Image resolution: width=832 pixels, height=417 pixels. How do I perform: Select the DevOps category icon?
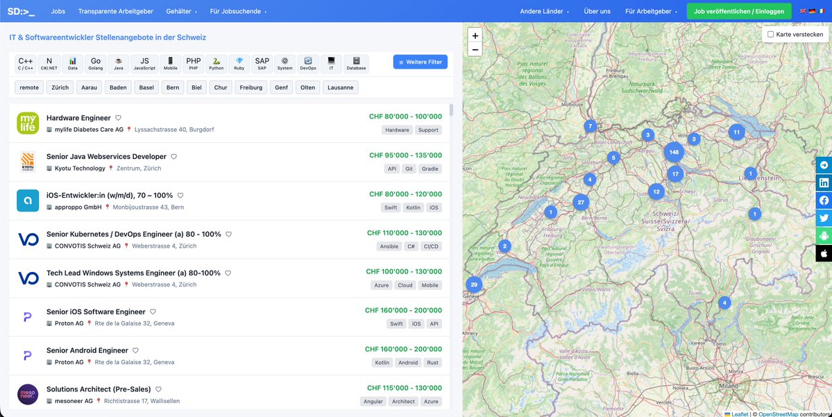308,64
